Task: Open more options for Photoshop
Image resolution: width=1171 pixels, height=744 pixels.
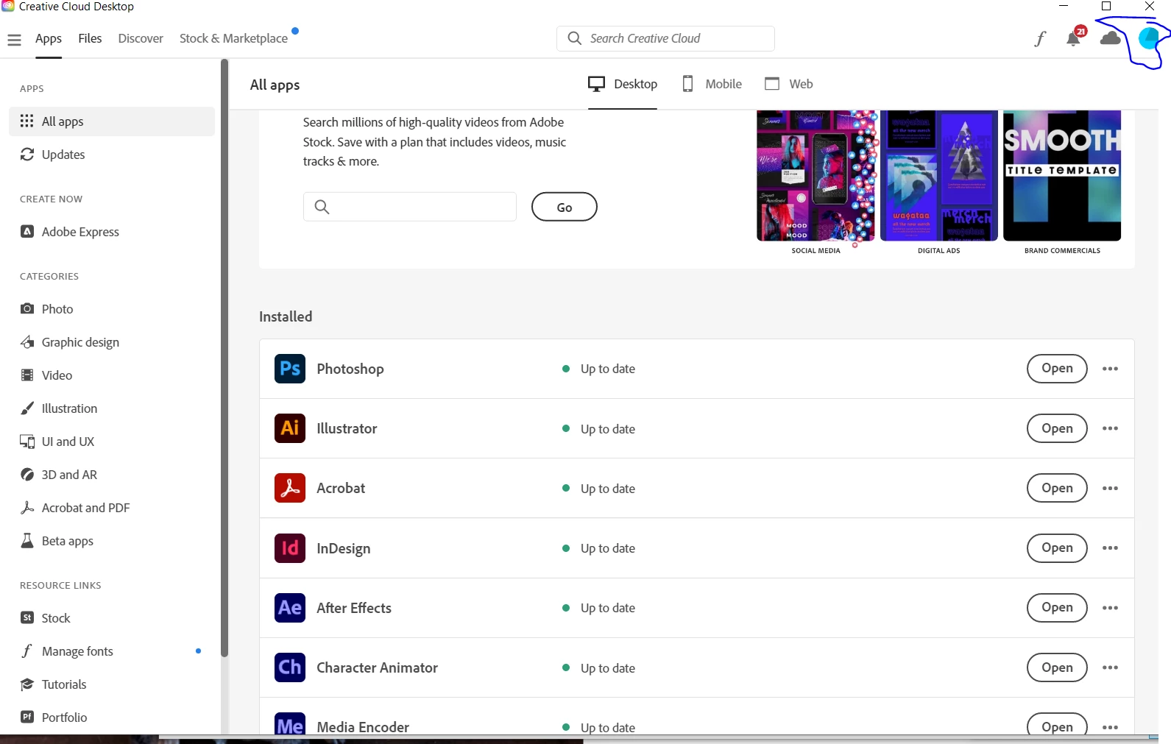Action: [1110, 369]
